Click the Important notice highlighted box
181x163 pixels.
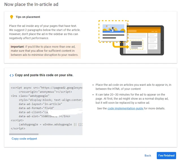[45, 51]
